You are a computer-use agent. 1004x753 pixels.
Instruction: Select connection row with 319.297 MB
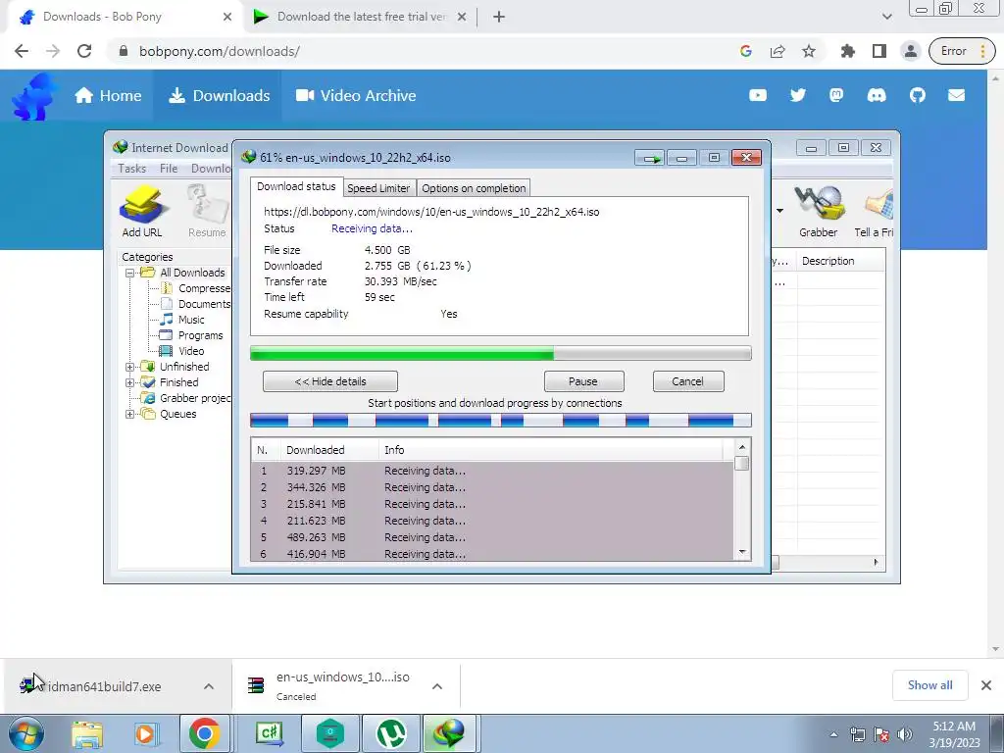(x=492, y=471)
